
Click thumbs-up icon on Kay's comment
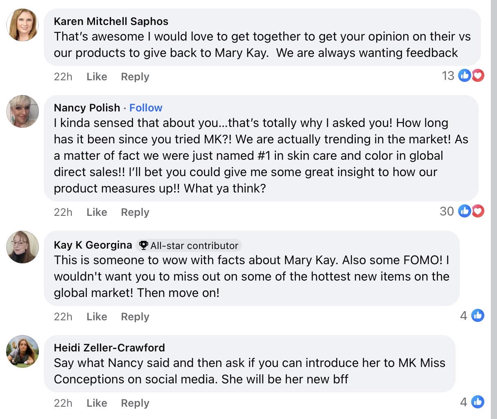point(477,315)
